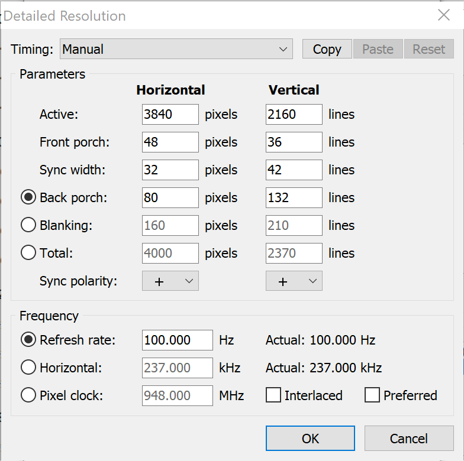Enable the Interlaced checkbox
Viewport: 464px width, 461px height.
click(x=273, y=395)
